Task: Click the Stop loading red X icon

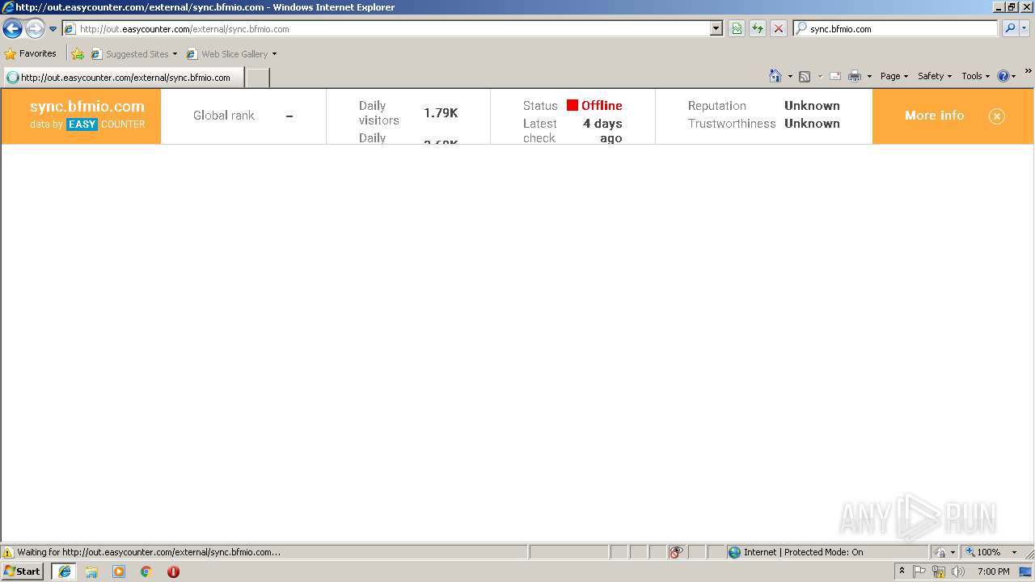Action: click(x=779, y=29)
